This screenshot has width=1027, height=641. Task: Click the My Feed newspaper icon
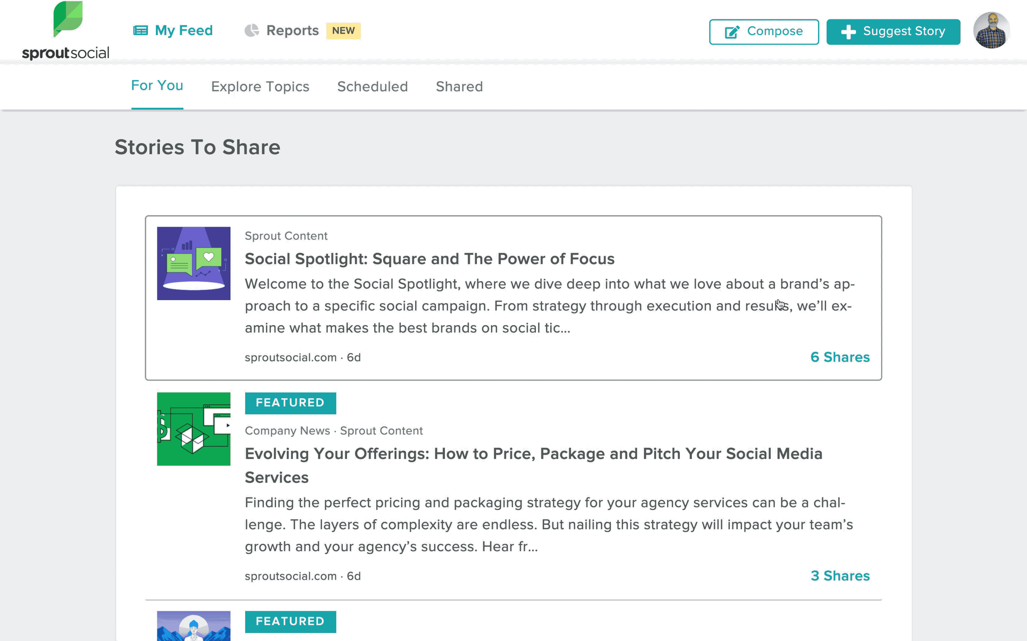click(141, 30)
